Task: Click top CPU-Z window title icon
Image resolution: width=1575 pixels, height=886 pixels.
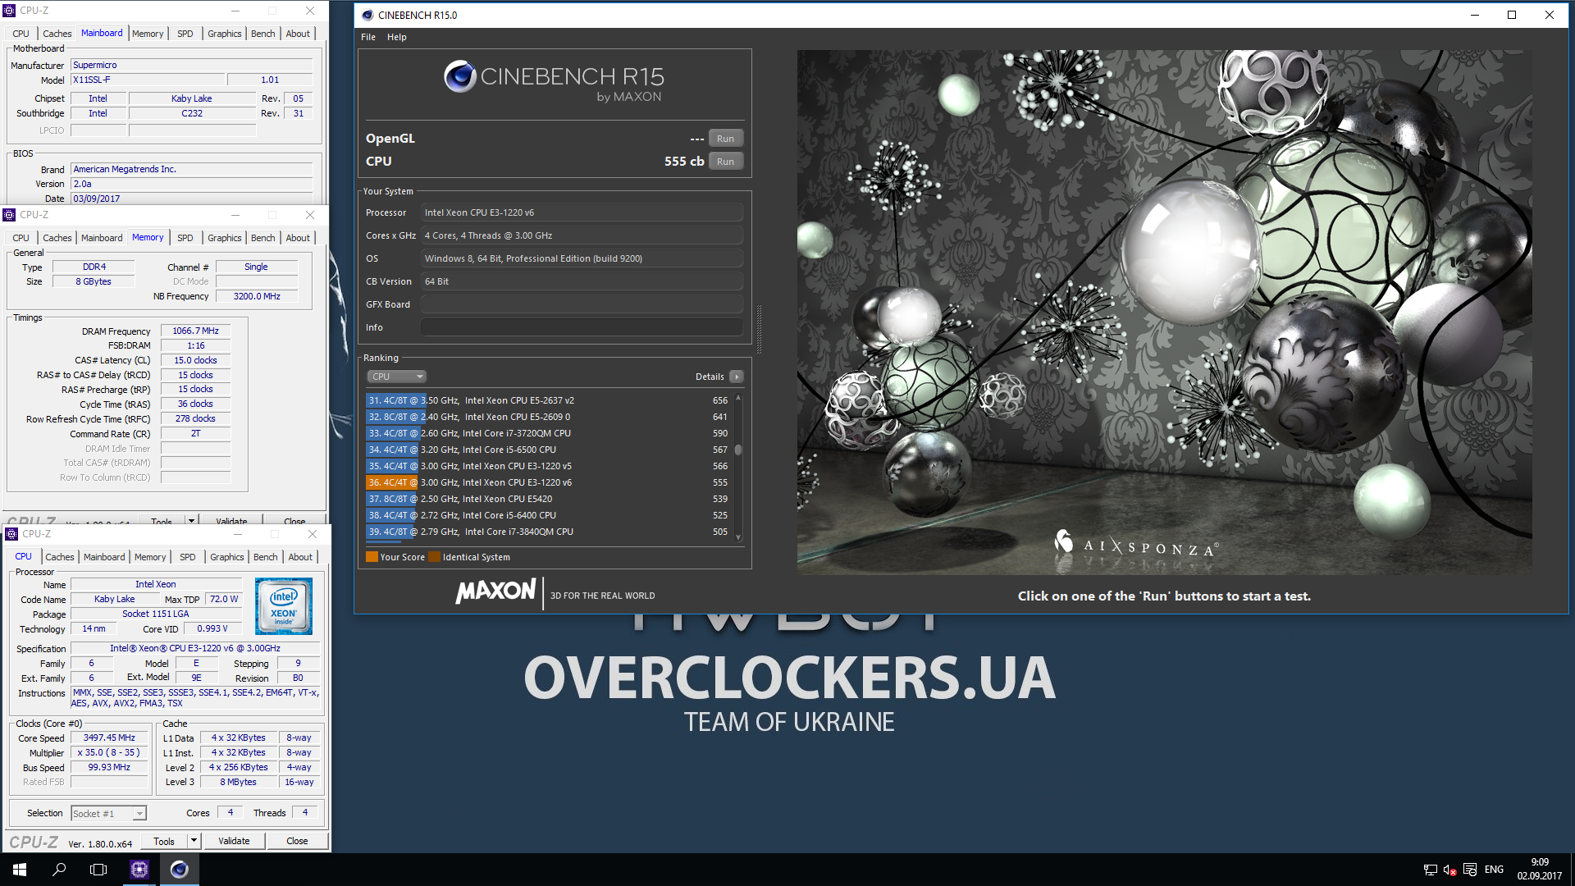Action: [x=9, y=11]
